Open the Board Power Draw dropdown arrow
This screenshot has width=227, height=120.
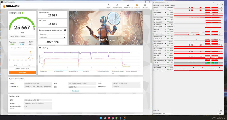[x=166, y=41]
